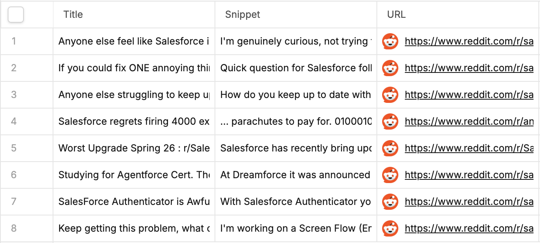Viewport: 540px width, 243px height.
Task: Click the Reddit icon in row 8
Action: coord(390,228)
